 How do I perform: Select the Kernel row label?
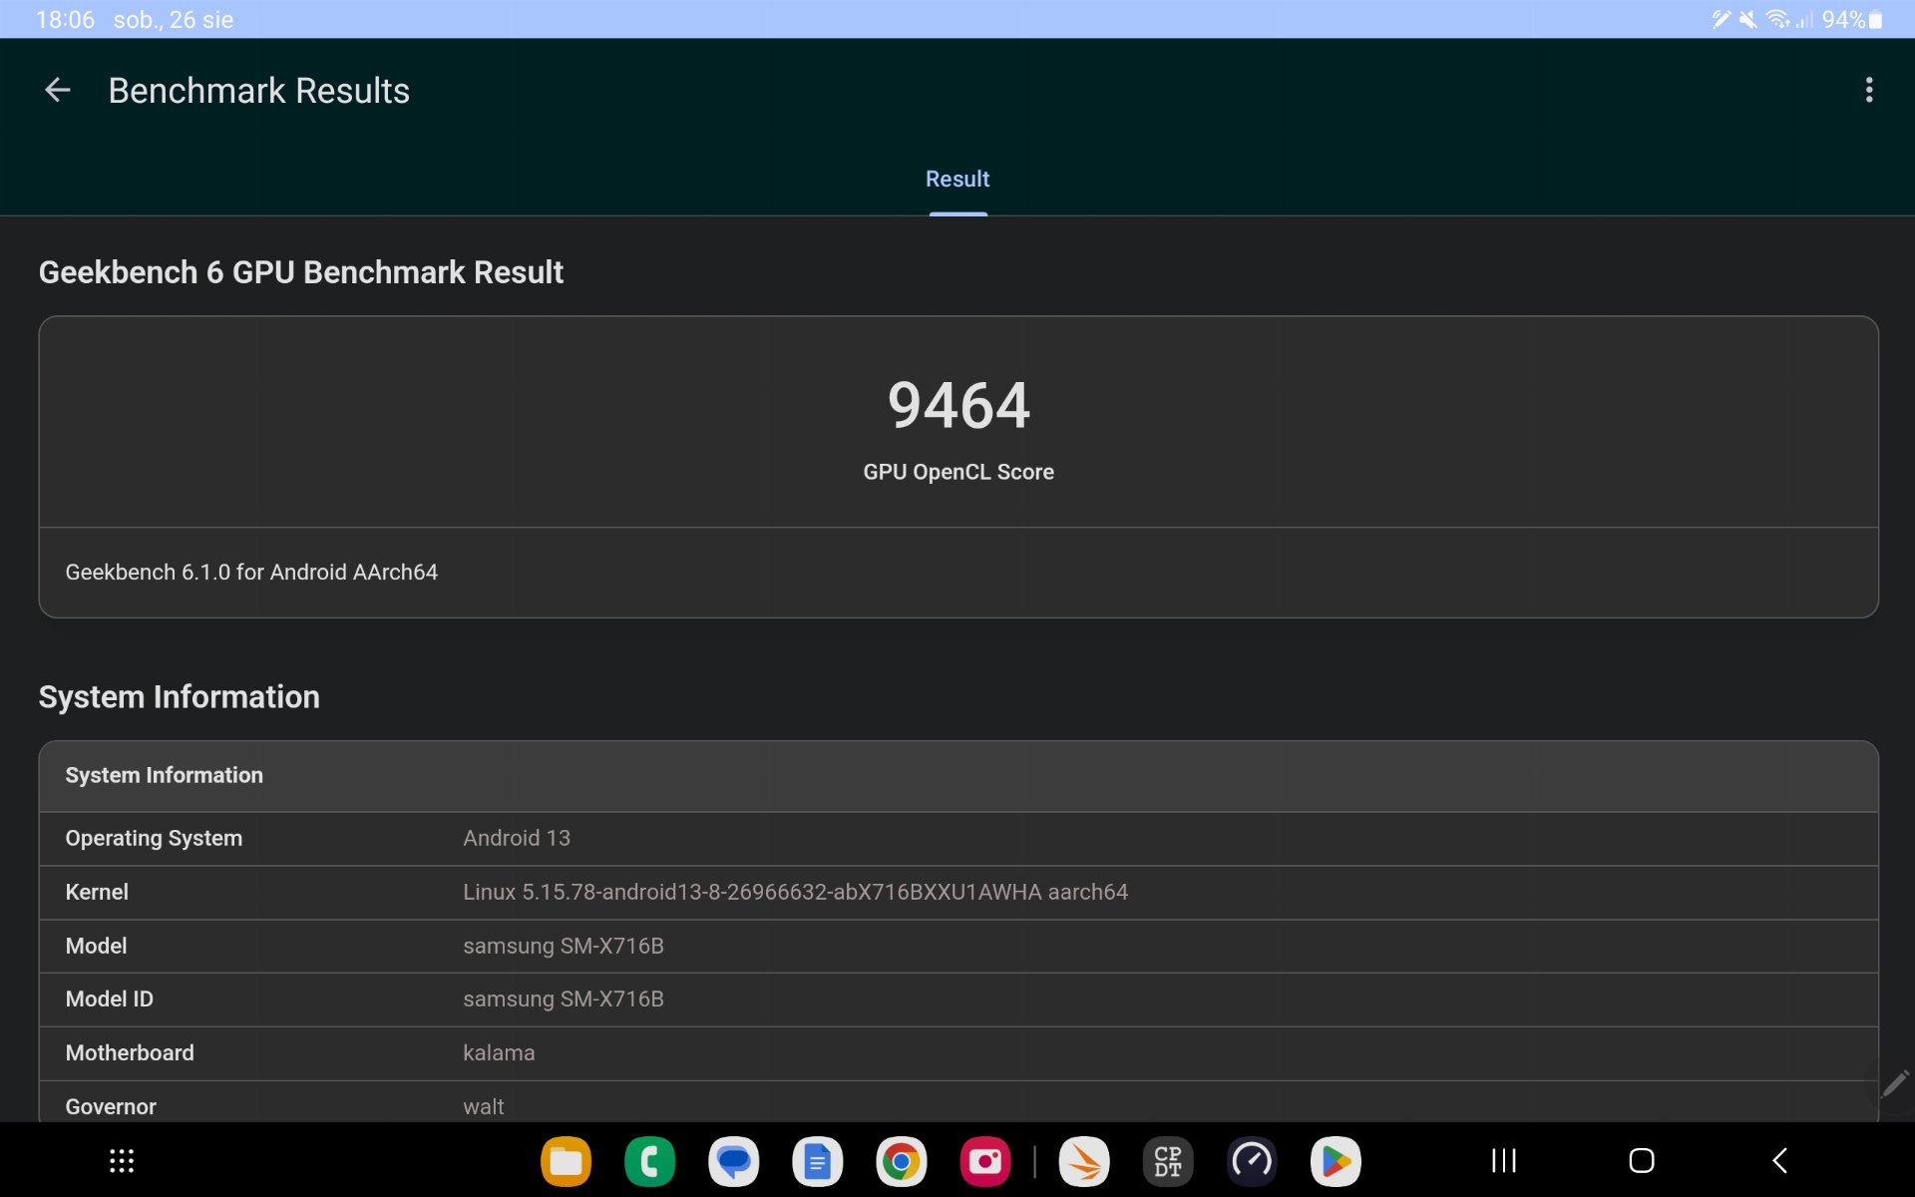[97, 893]
